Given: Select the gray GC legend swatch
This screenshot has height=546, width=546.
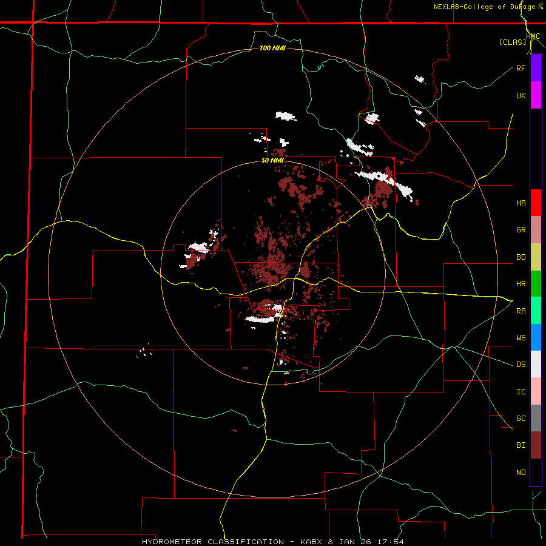Looking at the screenshot, I should 536,418.
